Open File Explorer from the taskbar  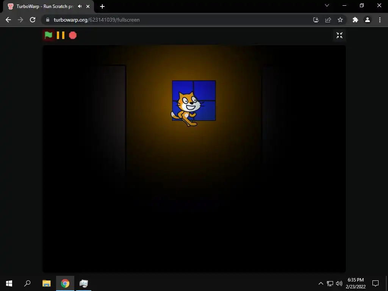47,283
